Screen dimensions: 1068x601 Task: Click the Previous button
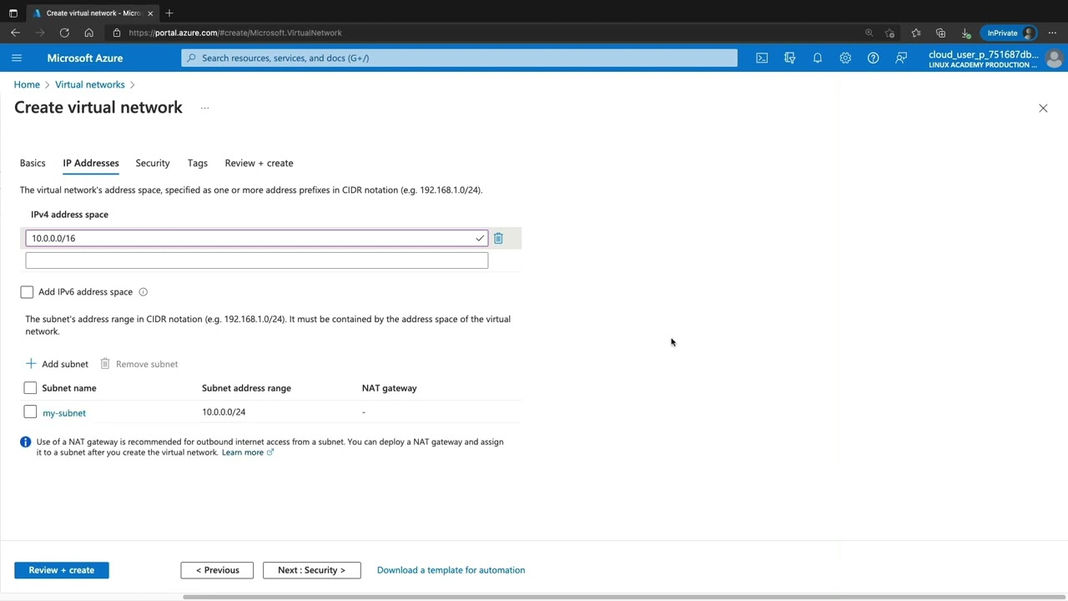[217, 570]
